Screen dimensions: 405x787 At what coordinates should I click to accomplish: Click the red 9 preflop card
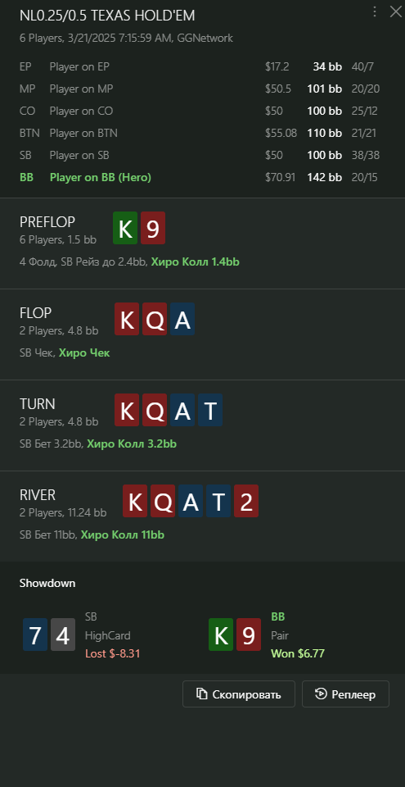pos(153,229)
